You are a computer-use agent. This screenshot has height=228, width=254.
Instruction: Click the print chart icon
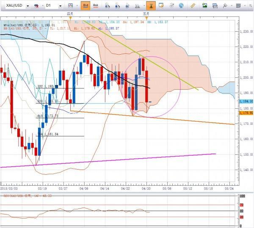(x=215, y=6)
